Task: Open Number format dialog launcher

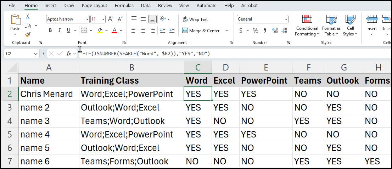Action: click(288, 43)
